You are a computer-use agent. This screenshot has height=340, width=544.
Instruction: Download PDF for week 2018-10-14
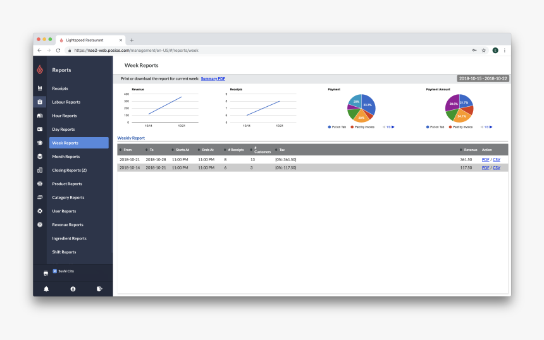(485, 167)
